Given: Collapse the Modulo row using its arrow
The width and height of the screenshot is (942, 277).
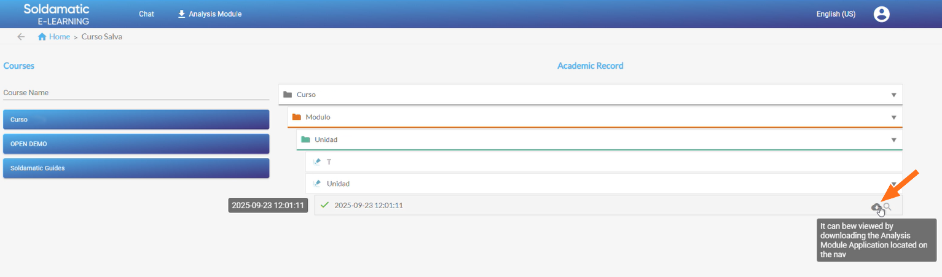Looking at the screenshot, I should pyautogui.click(x=893, y=117).
